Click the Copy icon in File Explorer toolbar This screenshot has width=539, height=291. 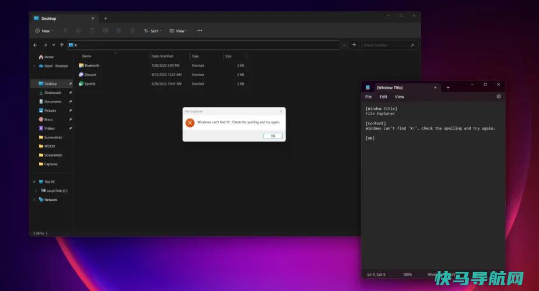pos(79,30)
